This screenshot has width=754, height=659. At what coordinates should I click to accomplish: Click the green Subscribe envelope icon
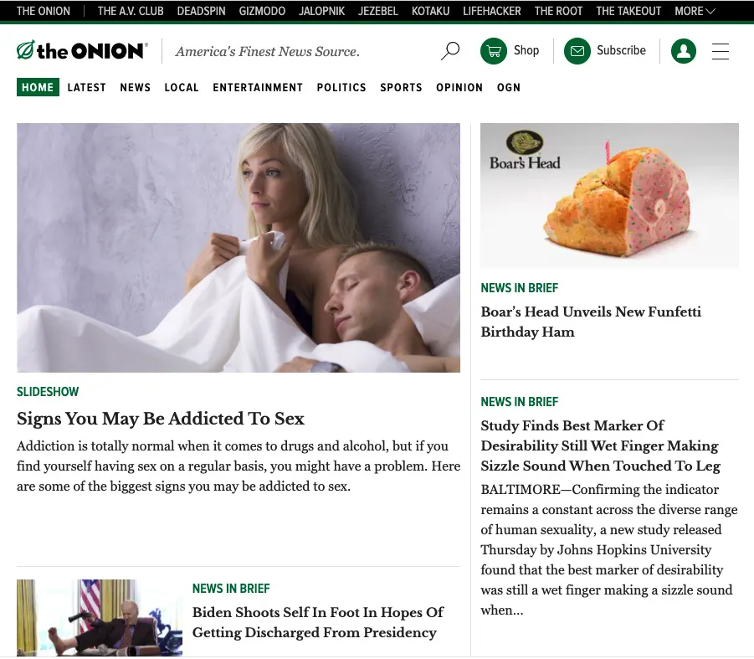[x=577, y=50]
